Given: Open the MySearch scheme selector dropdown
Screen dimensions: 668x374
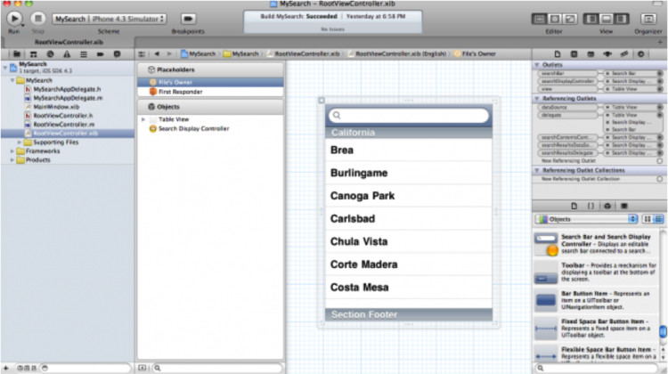Looking at the screenshot, I should pyautogui.click(x=110, y=19).
